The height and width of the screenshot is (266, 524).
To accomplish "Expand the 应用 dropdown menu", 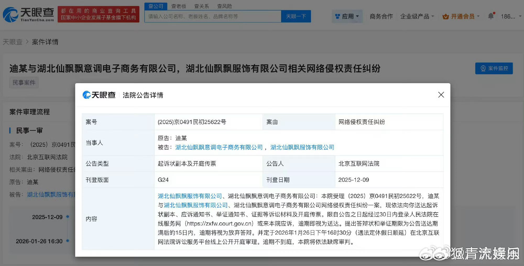I will tap(347, 16).
